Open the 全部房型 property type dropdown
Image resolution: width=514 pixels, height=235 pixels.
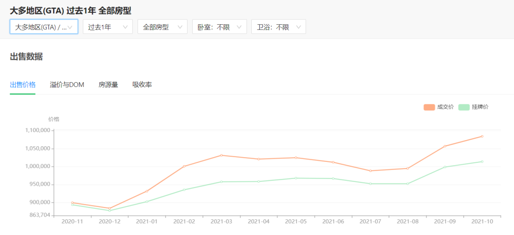tap(162, 27)
